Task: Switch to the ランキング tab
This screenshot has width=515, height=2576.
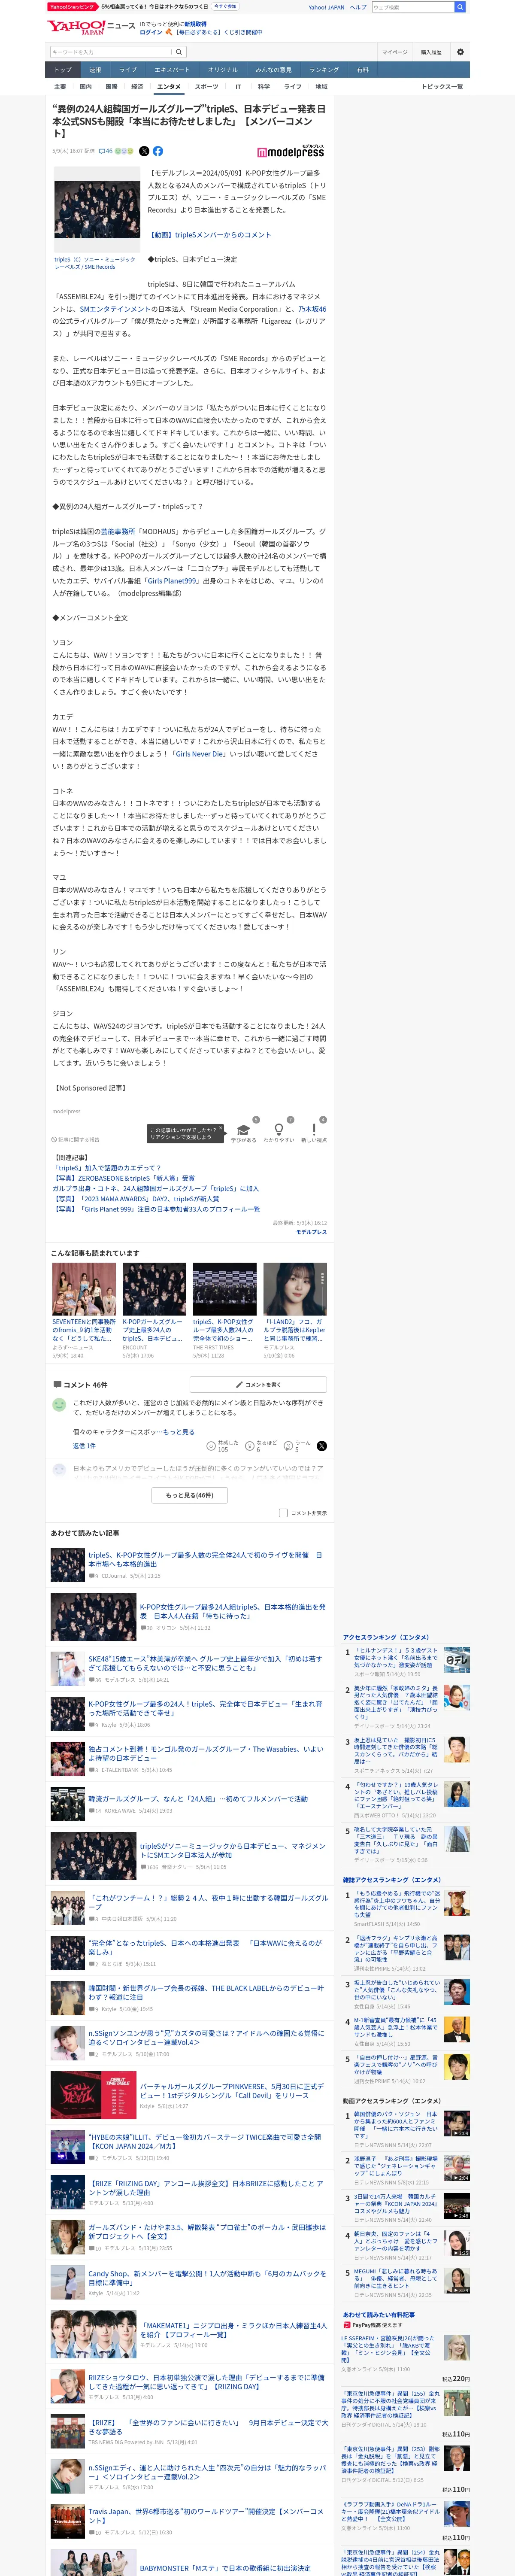Action: (323, 70)
